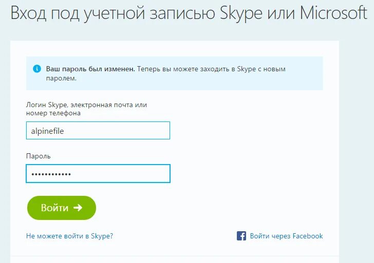Open the 'Не можете войти в Skype?' link

coord(69,236)
